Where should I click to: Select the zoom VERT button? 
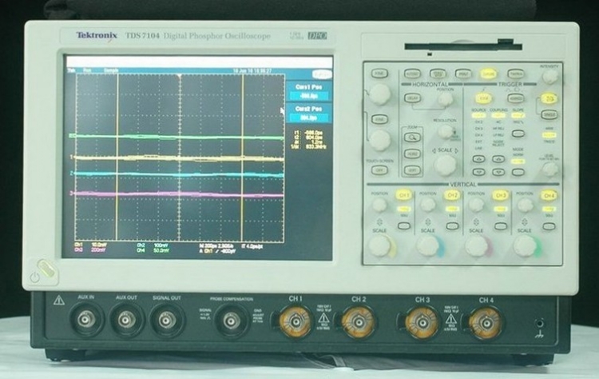point(413,170)
